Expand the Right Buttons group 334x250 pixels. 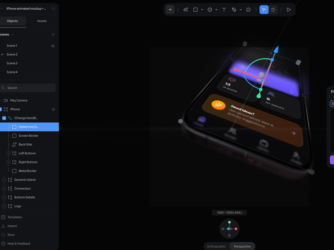[x=8, y=162]
